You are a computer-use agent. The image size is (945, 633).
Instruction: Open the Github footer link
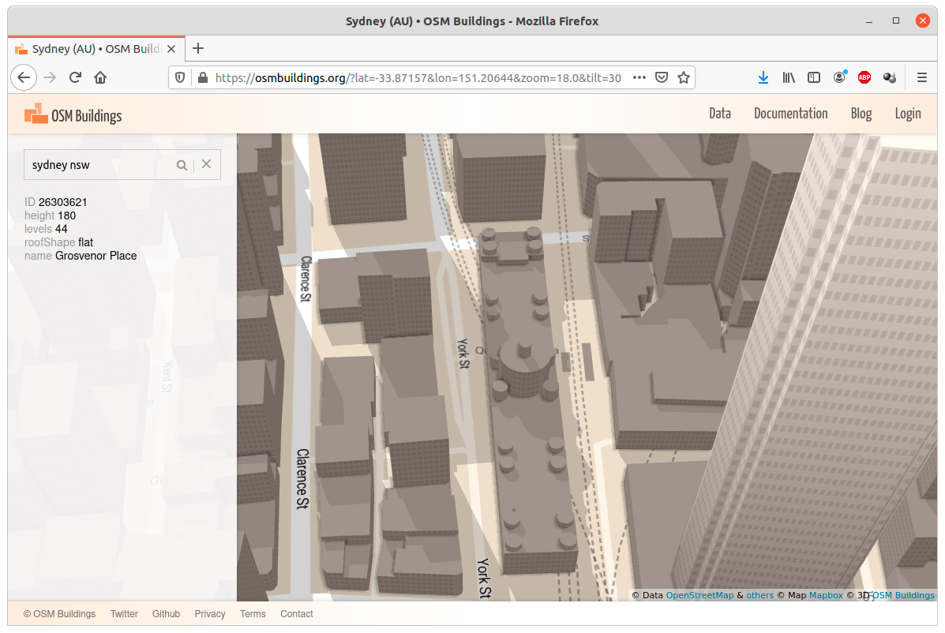click(x=166, y=614)
